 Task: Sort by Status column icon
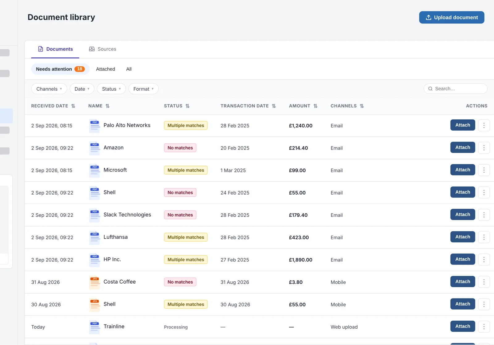187,106
